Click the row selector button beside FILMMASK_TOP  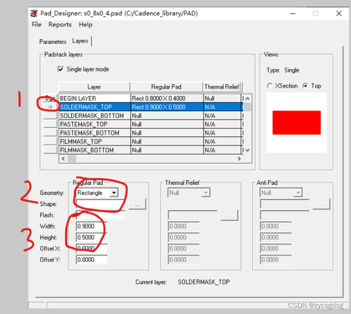(51, 141)
